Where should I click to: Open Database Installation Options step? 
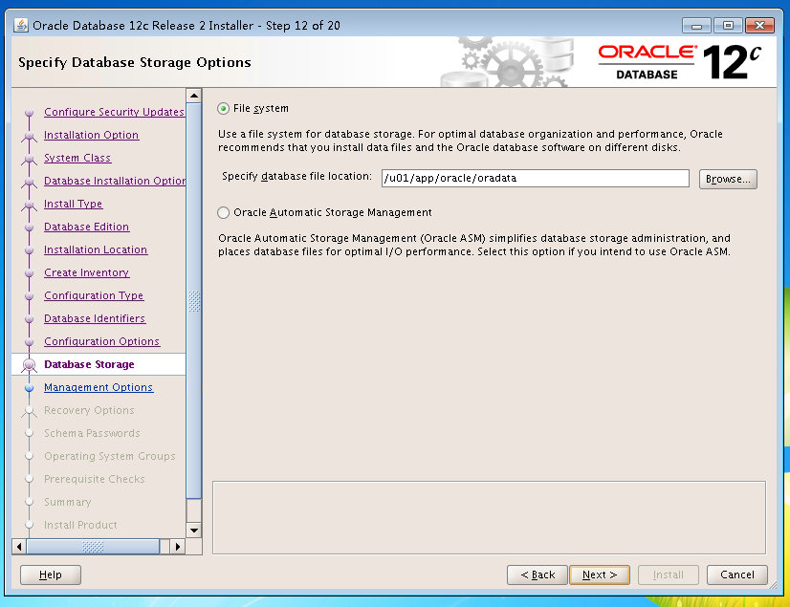(x=115, y=181)
